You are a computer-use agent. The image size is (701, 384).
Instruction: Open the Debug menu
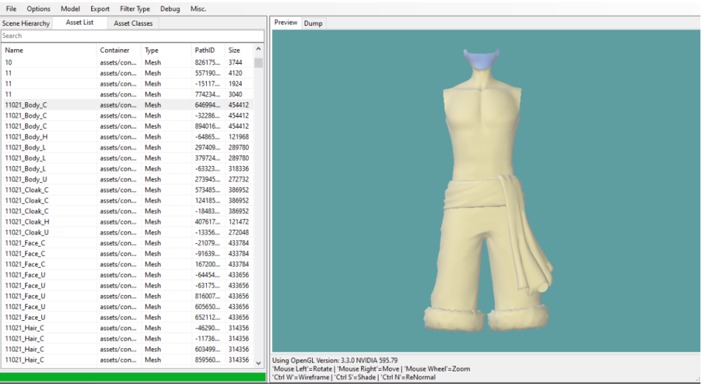point(170,8)
